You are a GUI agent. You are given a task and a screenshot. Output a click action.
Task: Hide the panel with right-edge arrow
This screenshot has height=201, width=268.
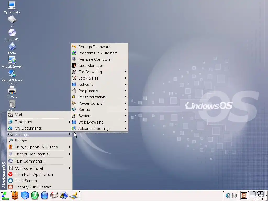[266, 196]
